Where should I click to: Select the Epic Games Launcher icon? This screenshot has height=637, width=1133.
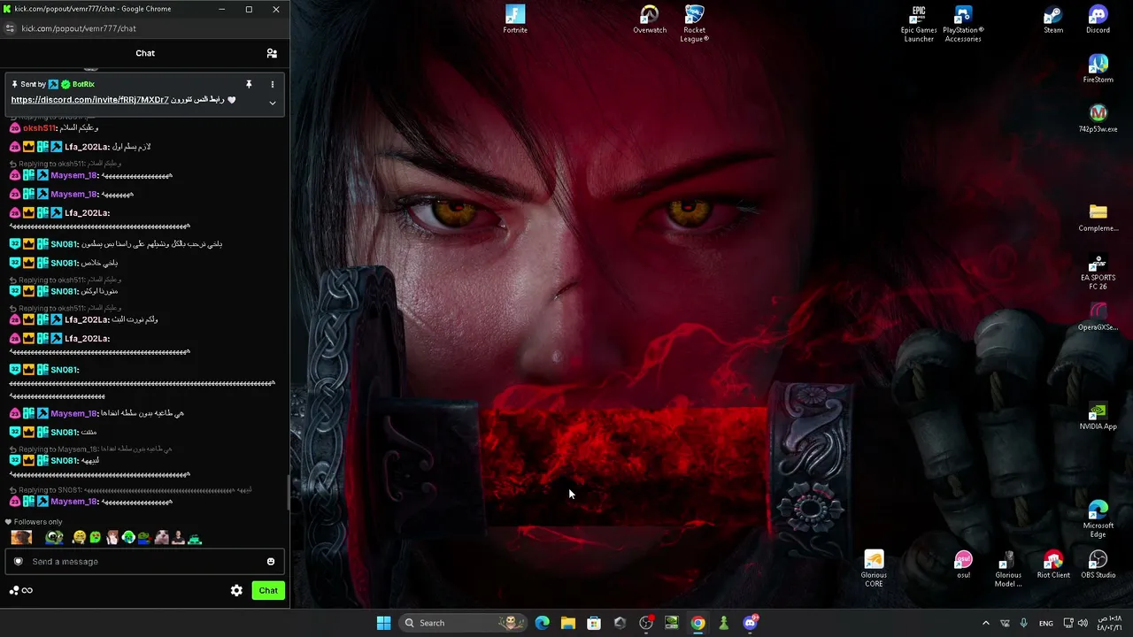pos(919,24)
